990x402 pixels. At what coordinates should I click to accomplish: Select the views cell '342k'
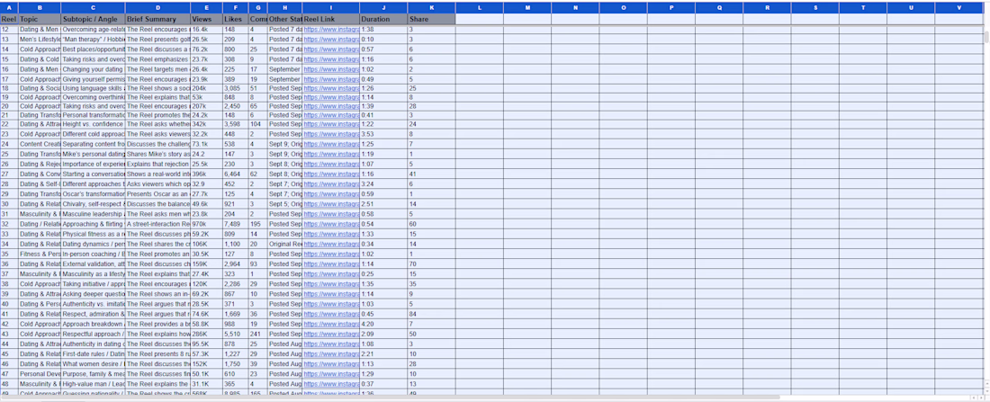[x=206, y=125]
